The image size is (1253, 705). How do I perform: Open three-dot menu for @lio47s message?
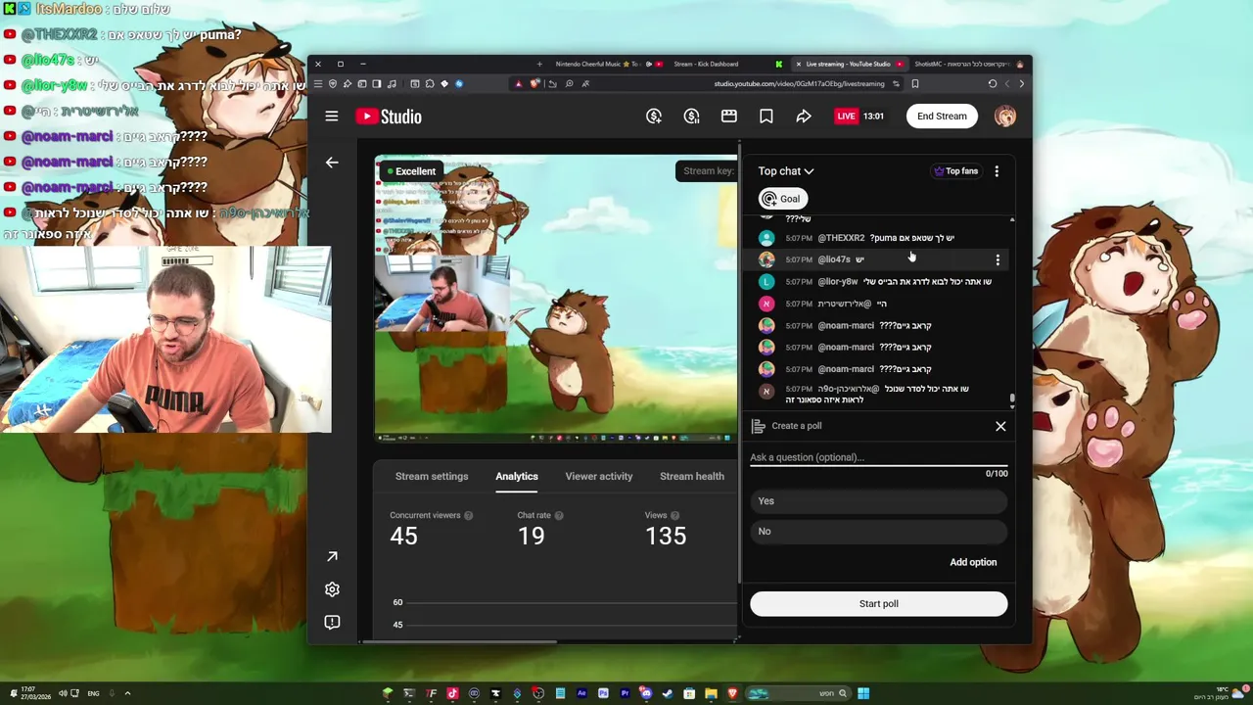998,259
